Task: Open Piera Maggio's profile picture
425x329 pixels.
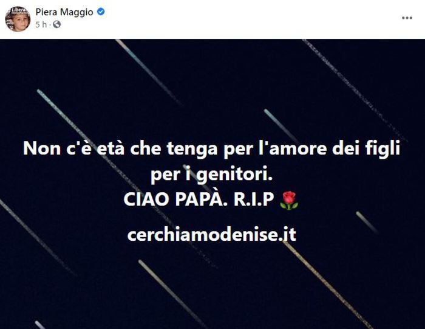Action: tap(18, 19)
